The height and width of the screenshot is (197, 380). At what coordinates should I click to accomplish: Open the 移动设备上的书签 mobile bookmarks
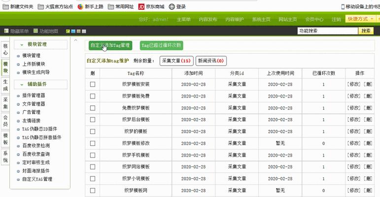click(x=360, y=7)
